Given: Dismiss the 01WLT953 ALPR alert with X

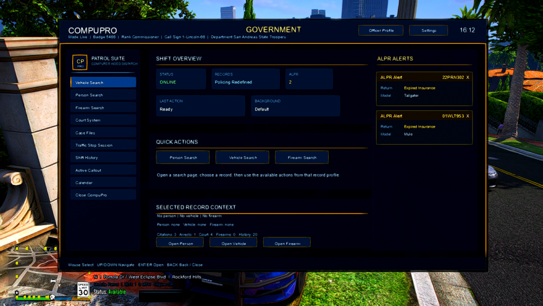Looking at the screenshot, I should click(x=468, y=116).
